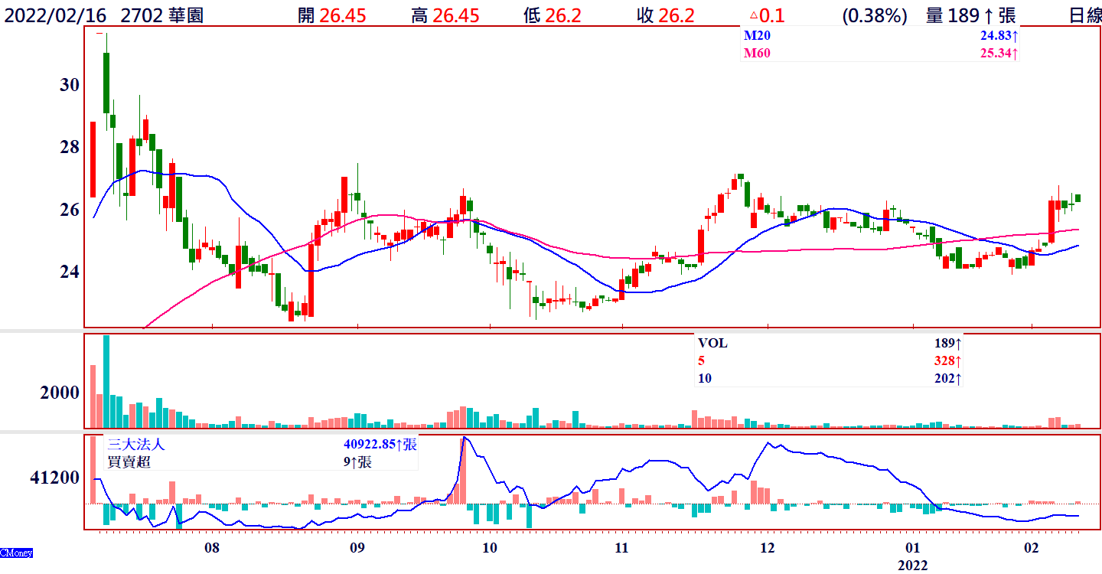
Task: Select the M20 moving average legend
Action: coord(756,36)
